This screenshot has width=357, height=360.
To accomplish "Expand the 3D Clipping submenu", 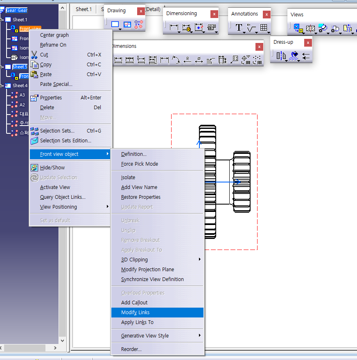I will tap(199, 259).
